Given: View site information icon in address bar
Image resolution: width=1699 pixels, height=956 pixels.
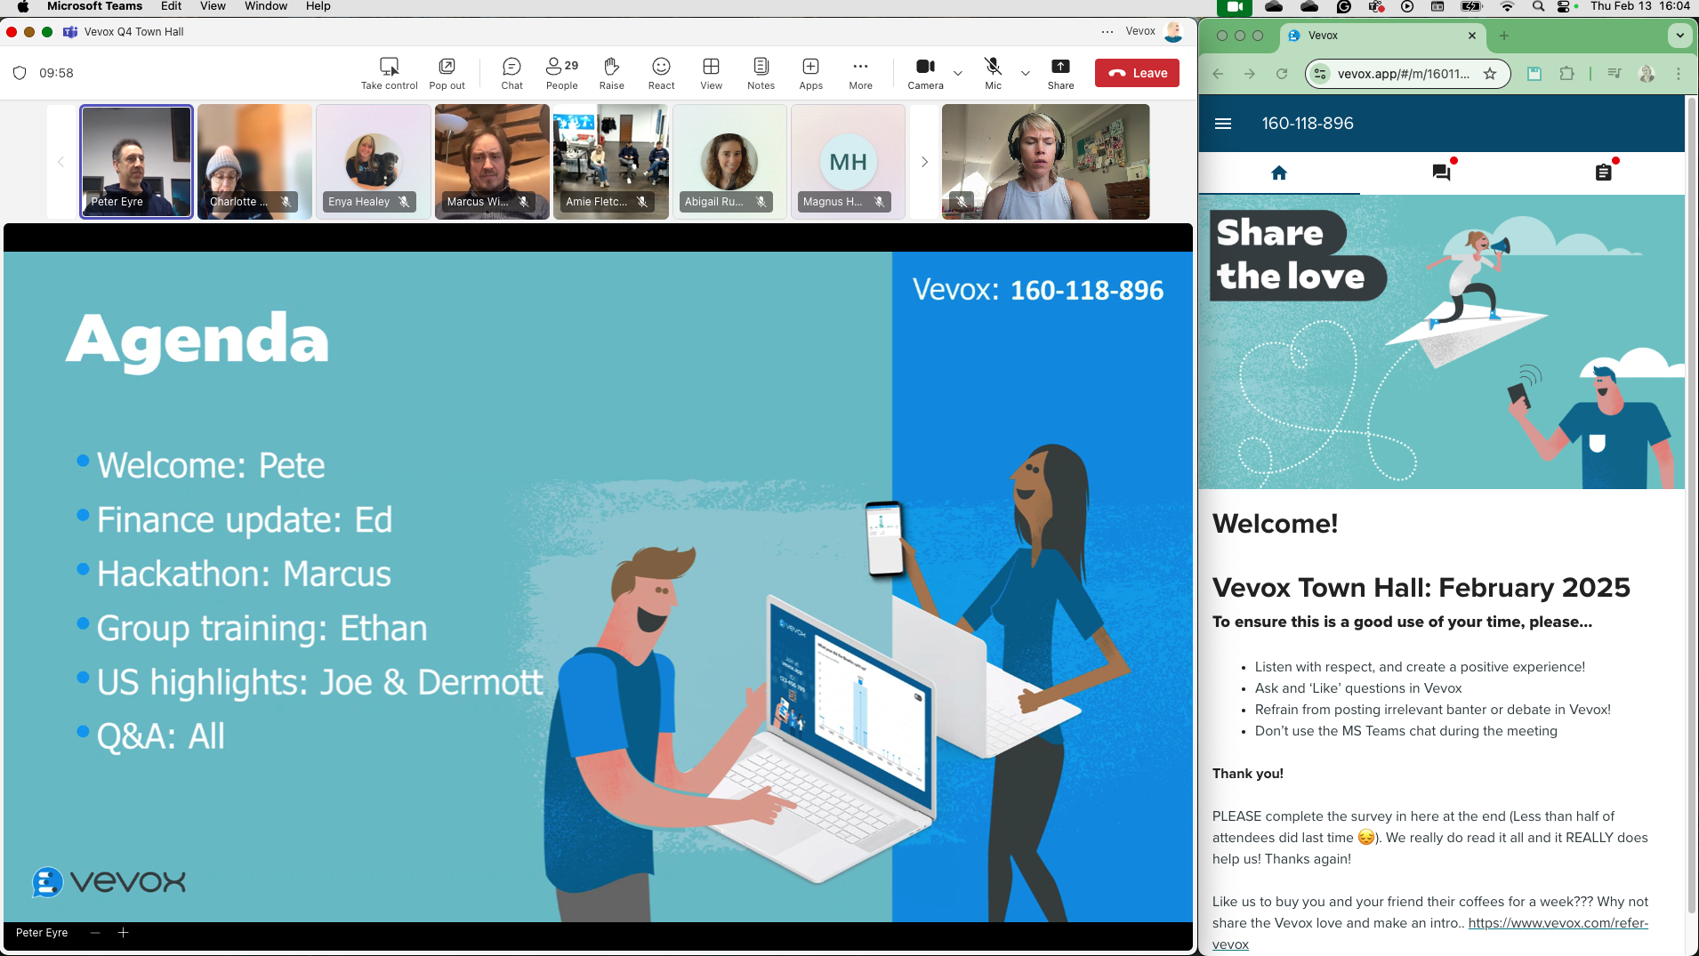Looking at the screenshot, I should point(1321,74).
